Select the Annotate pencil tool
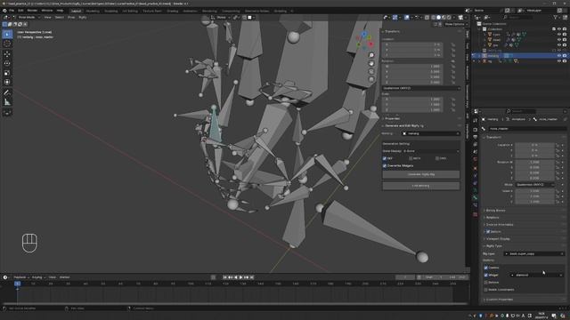 pyautogui.click(x=7, y=92)
